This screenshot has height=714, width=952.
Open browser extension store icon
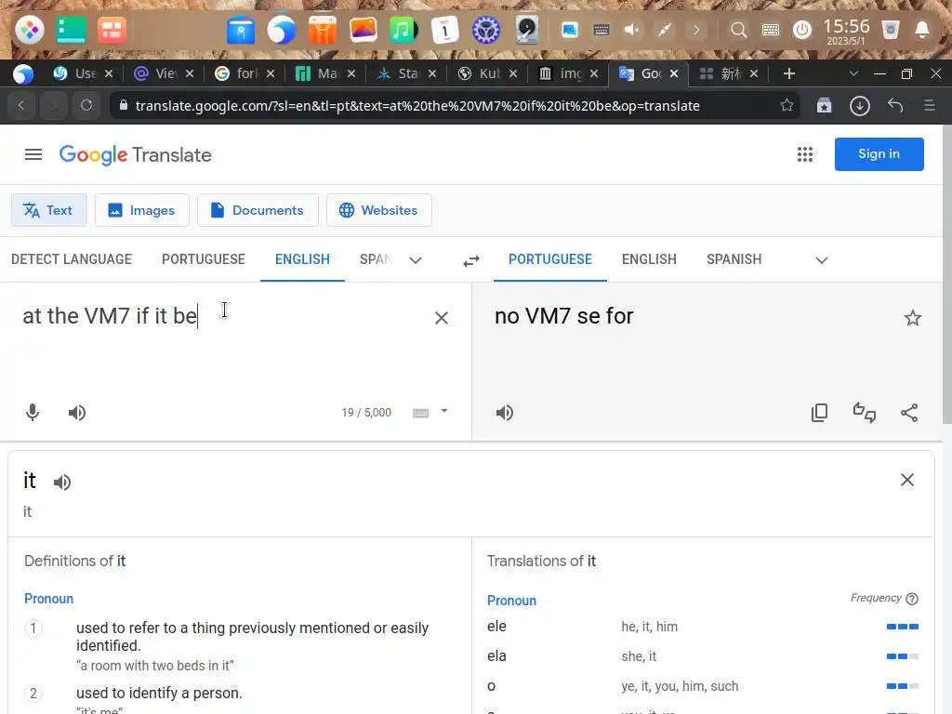tap(824, 106)
